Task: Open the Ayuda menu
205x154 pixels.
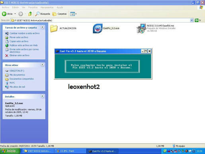Action: [60, 8]
